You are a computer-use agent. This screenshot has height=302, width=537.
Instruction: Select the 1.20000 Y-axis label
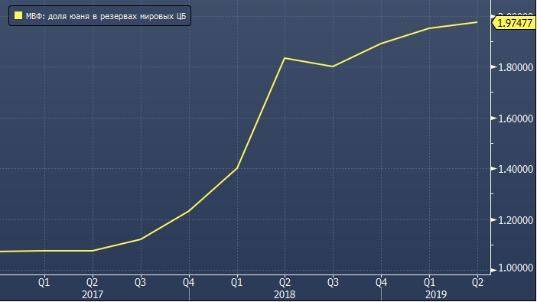(516, 220)
